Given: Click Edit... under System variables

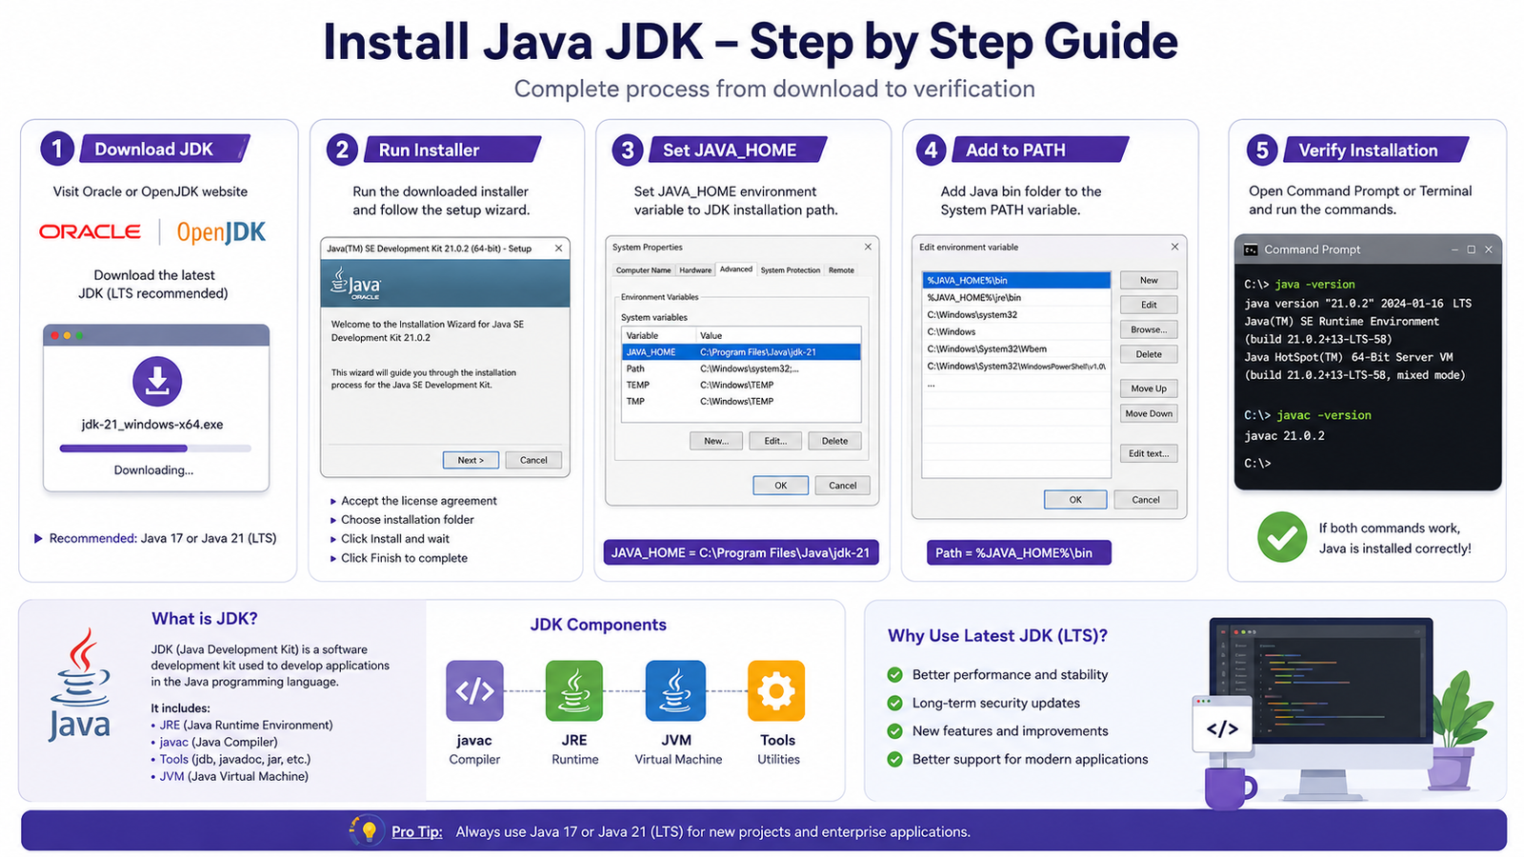Looking at the screenshot, I should pyautogui.click(x=775, y=441).
